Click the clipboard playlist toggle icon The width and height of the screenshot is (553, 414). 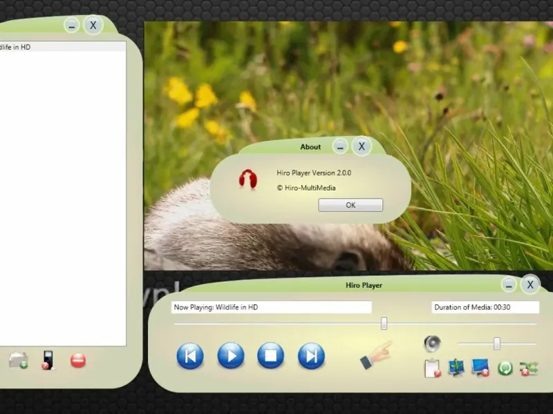click(x=433, y=368)
